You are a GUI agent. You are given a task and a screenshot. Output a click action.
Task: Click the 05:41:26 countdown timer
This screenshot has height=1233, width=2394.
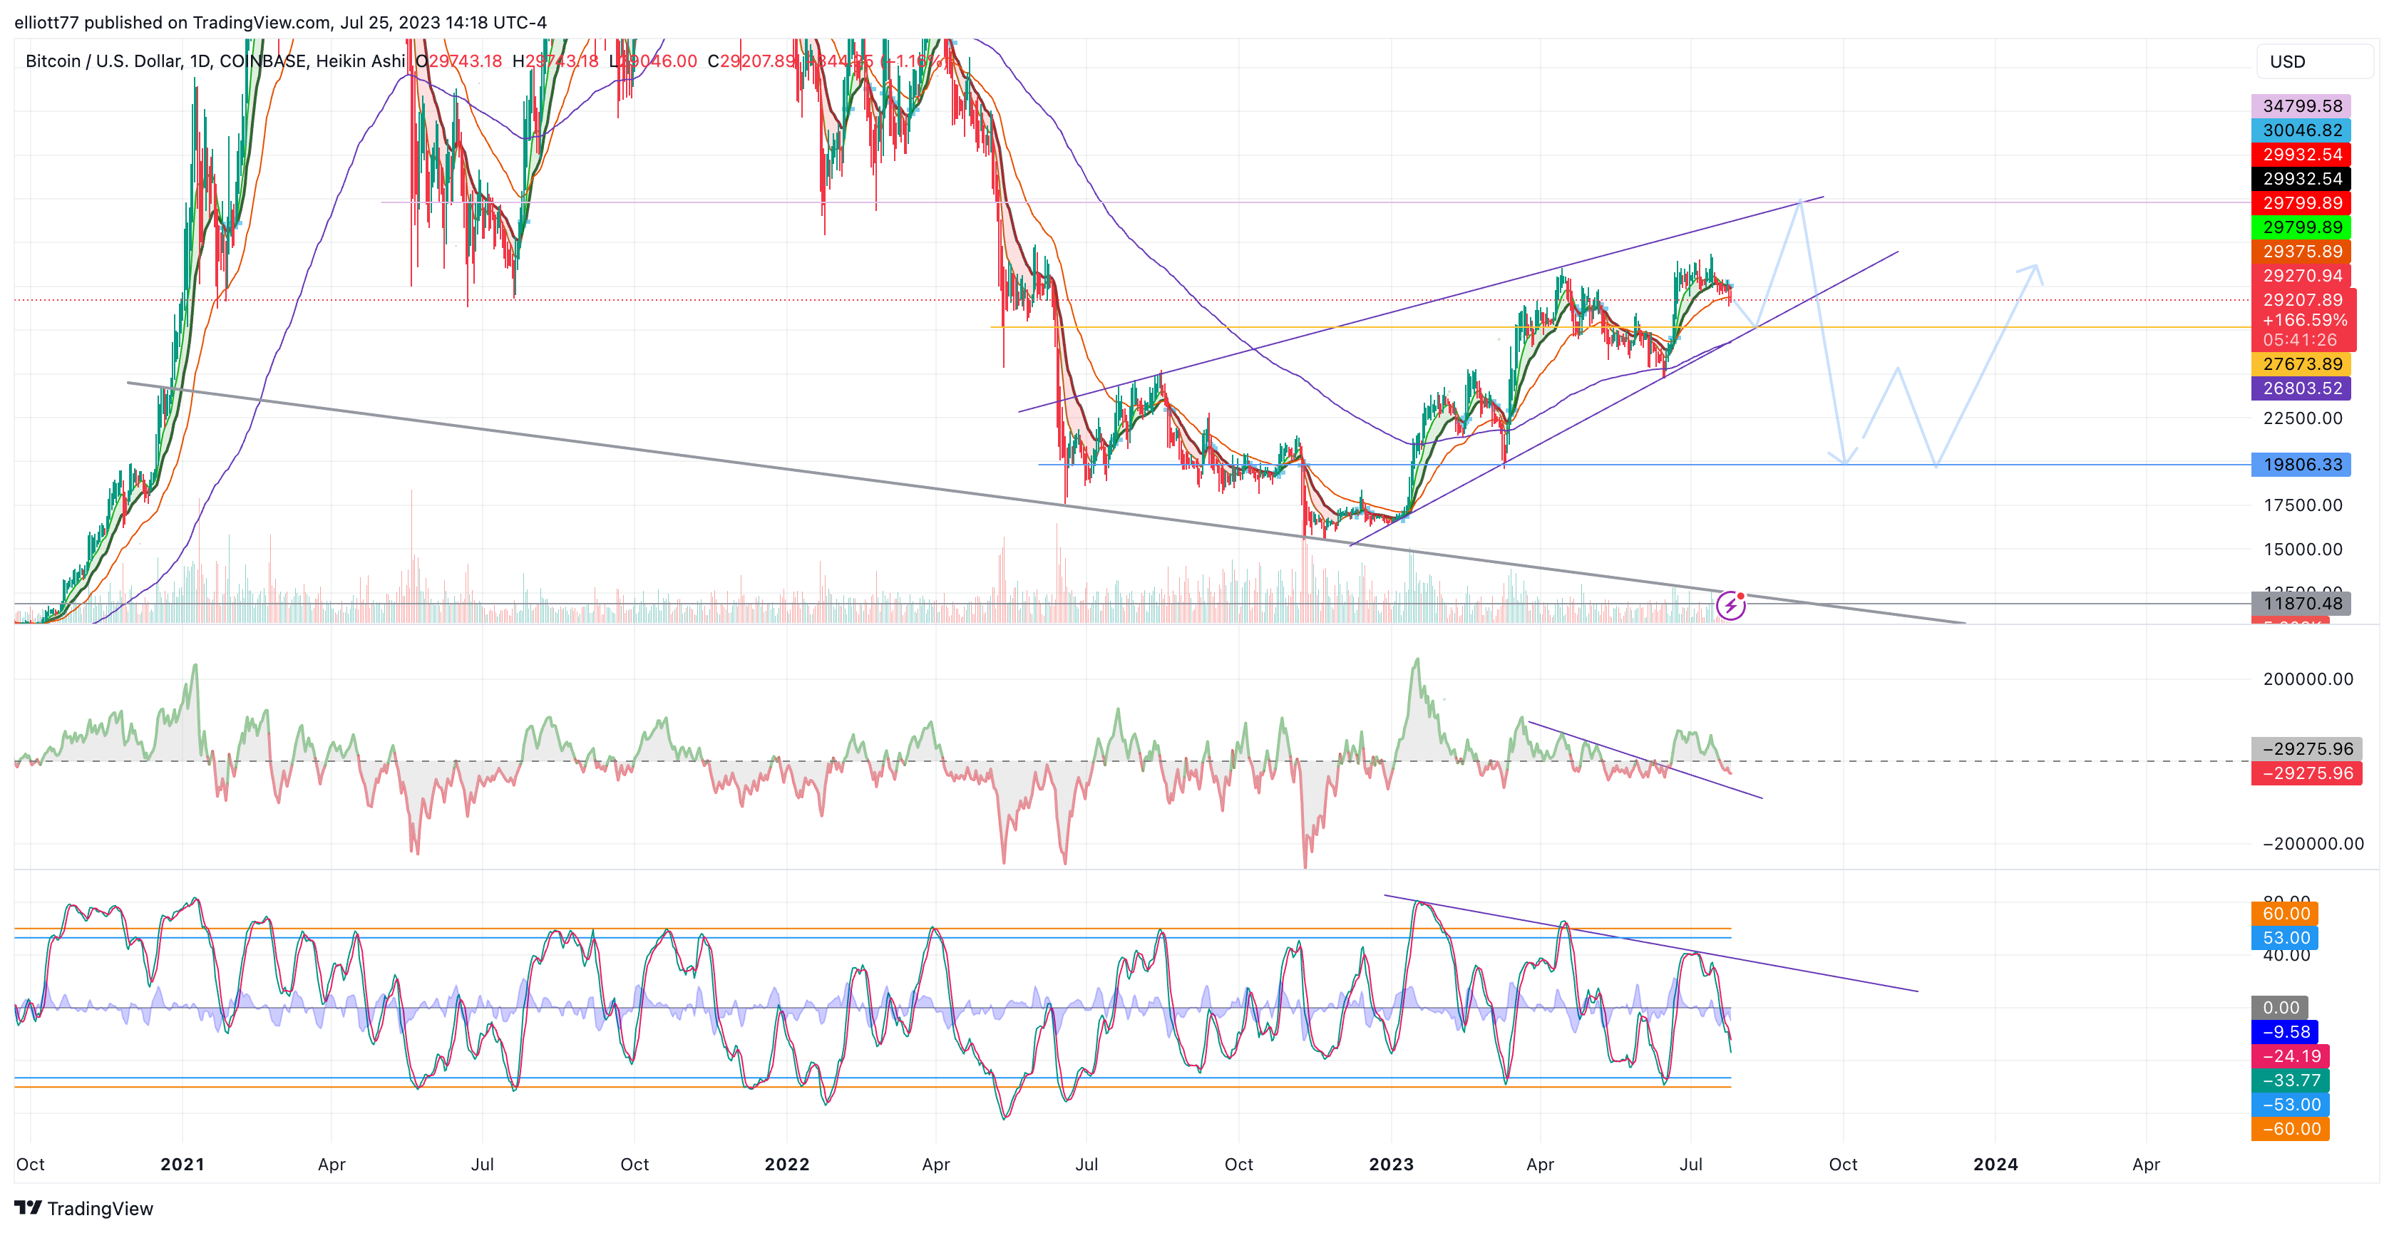point(2299,340)
